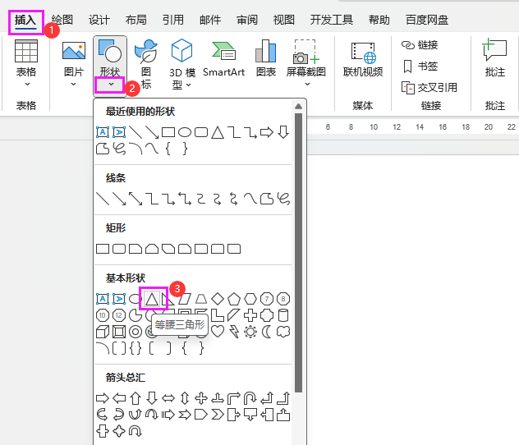Select the cylinder shape in 基本形状
Screen dimensions: 519x445
[x=283, y=315]
